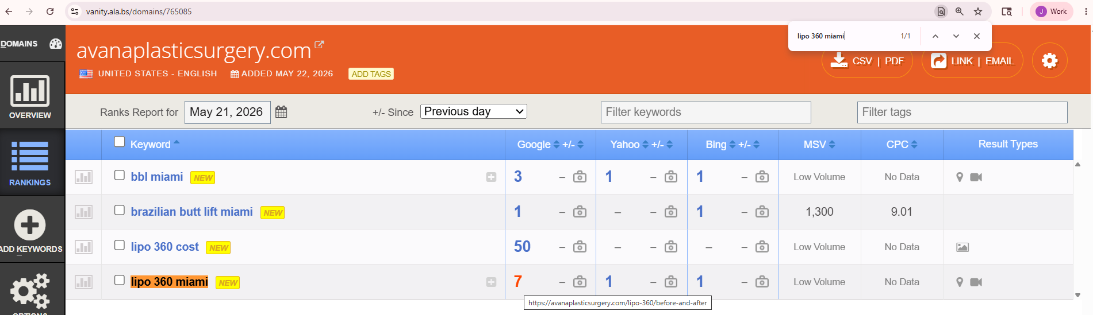Expand the Previous day dropdown
This screenshot has height=315, width=1093.
coord(474,111)
